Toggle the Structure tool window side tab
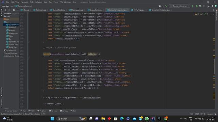 2,103
